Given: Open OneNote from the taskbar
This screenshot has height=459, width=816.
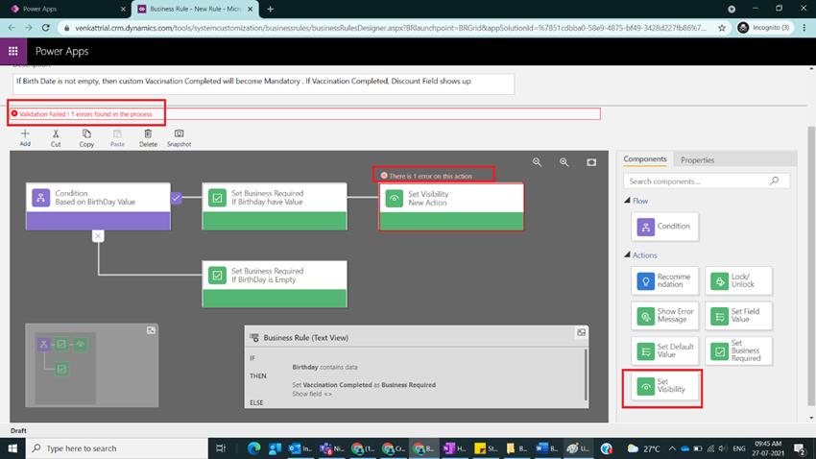Looking at the screenshot, I should click(x=454, y=448).
